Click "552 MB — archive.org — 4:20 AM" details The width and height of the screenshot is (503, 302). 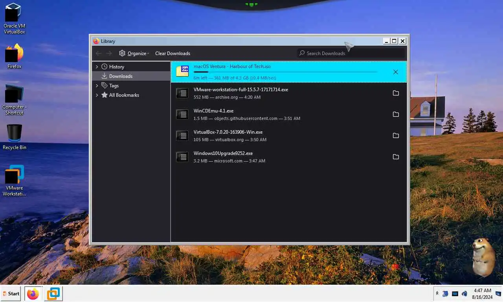227,97
